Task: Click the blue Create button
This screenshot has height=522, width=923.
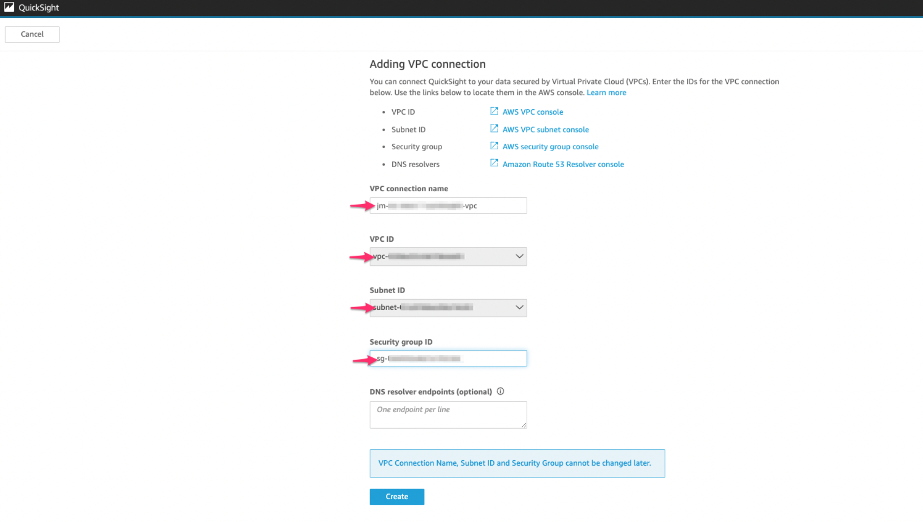Action: coord(397,497)
